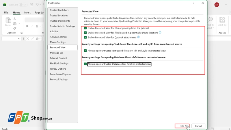Open the Copy options dropdown arrow

click(x=19, y=23)
